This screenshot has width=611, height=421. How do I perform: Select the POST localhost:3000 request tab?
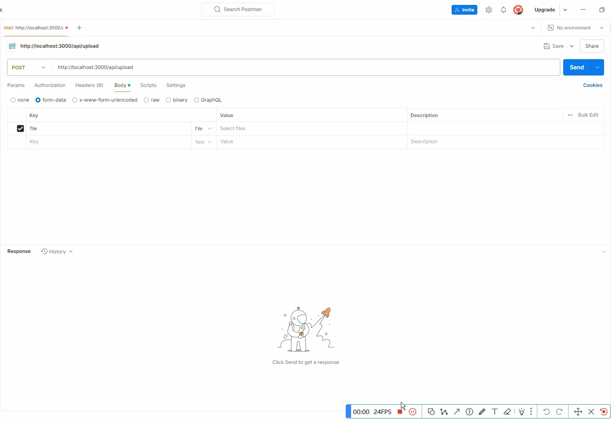pyautogui.click(x=36, y=28)
